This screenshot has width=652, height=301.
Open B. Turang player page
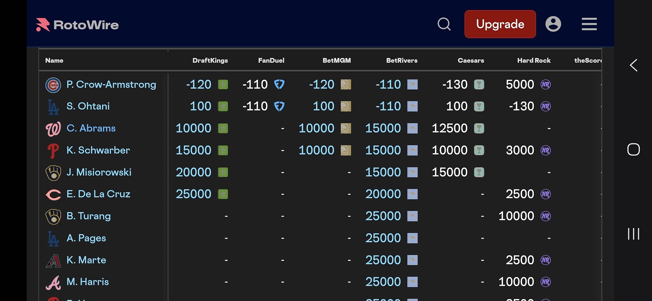pyautogui.click(x=89, y=216)
